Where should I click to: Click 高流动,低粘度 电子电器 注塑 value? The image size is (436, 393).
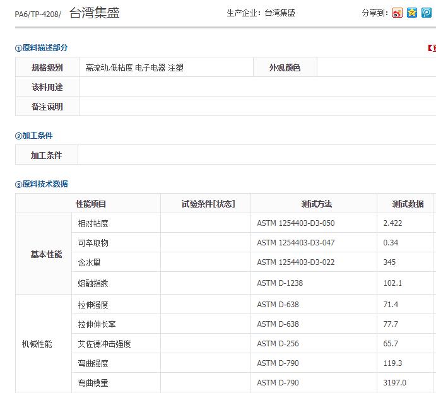tap(134, 67)
